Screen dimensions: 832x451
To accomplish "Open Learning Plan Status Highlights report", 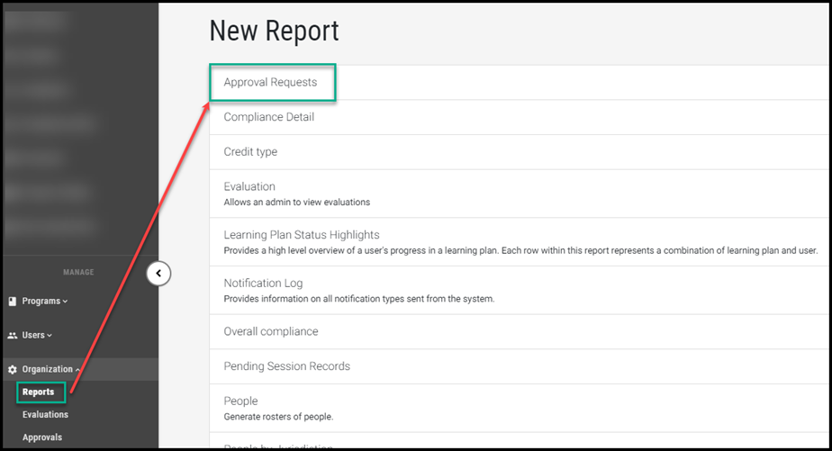I will (x=302, y=235).
